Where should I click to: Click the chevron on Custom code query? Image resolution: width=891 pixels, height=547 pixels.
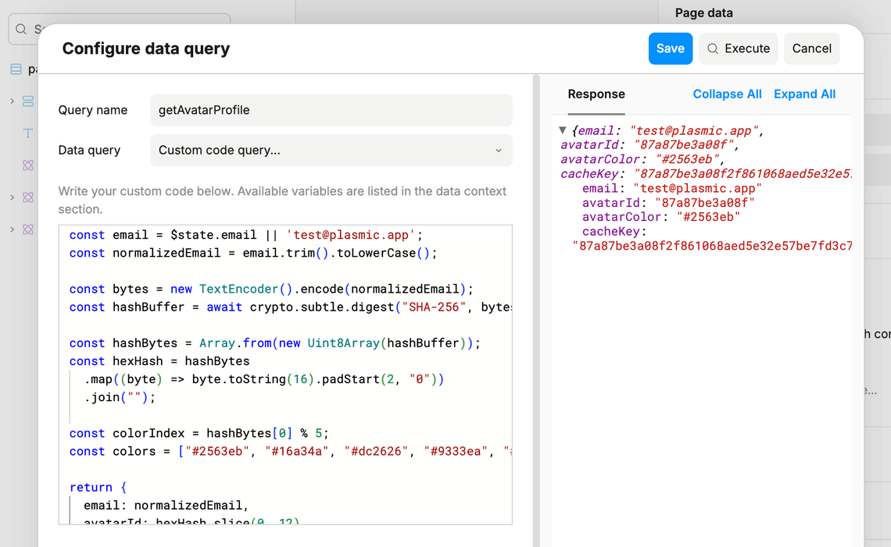point(499,151)
